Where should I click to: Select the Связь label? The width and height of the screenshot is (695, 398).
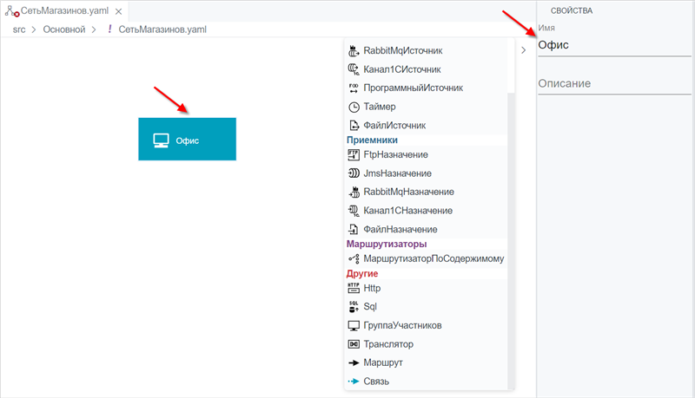376,382
